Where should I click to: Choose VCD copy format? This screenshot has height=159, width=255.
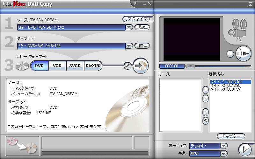[x=57, y=66]
